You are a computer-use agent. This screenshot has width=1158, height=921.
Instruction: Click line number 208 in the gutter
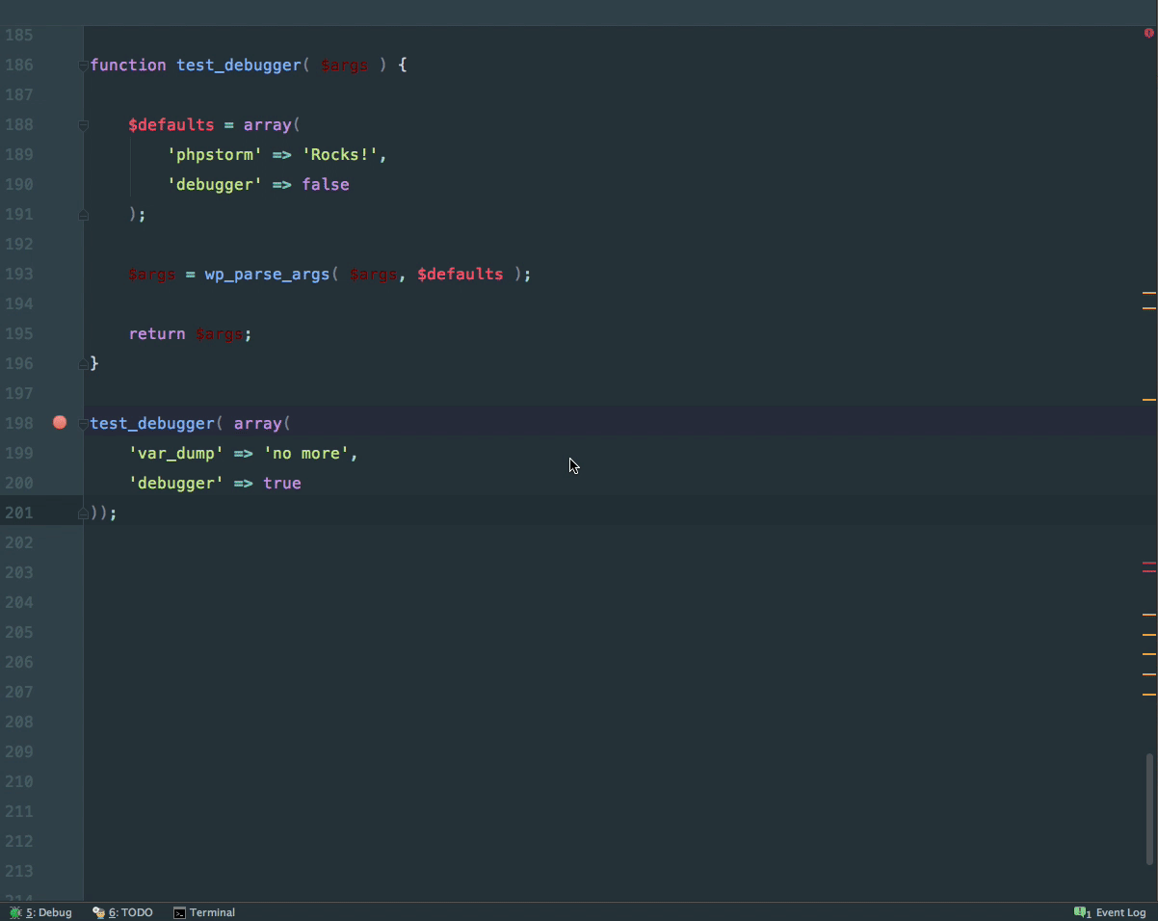(19, 722)
